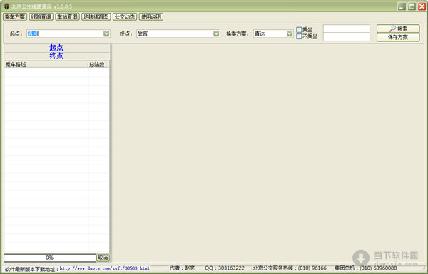428x274 pixels.
Task: Expand the 终点 dropdown arrow
Action: (x=216, y=33)
